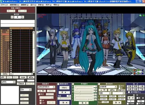Click the accessory Size value field
The height and width of the screenshot is (105, 145).
point(105,102)
